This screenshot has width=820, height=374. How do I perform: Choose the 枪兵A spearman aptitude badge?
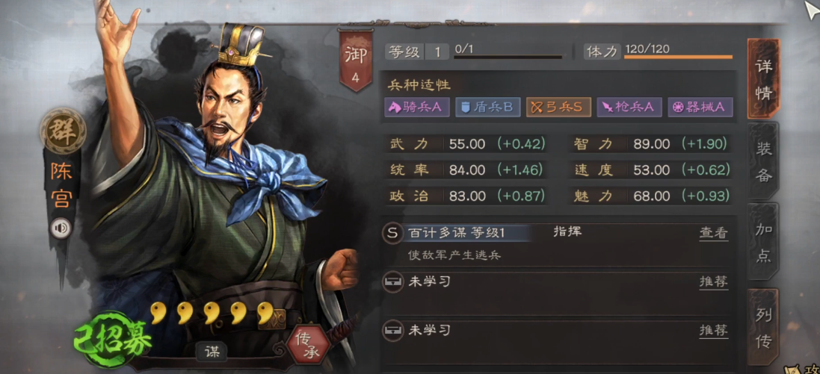tap(629, 107)
